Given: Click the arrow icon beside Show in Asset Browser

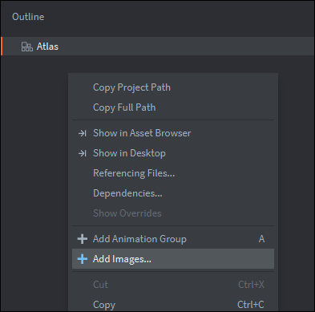Looking at the screenshot, I should click(x=83, y=133).
